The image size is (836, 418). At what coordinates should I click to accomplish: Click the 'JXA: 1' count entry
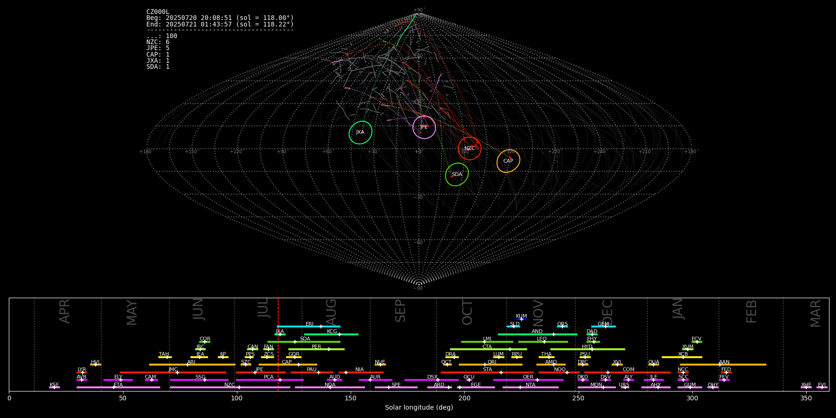158,60
